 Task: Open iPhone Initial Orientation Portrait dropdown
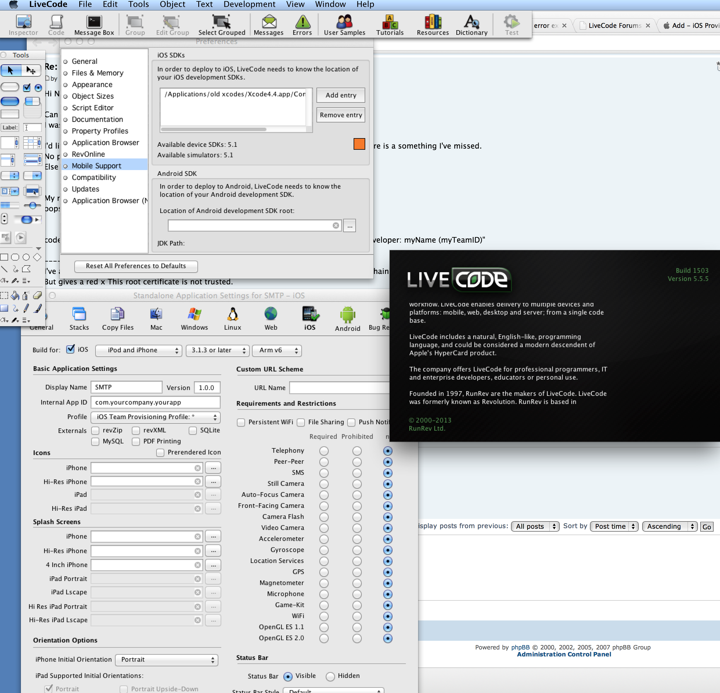[166, 660]
